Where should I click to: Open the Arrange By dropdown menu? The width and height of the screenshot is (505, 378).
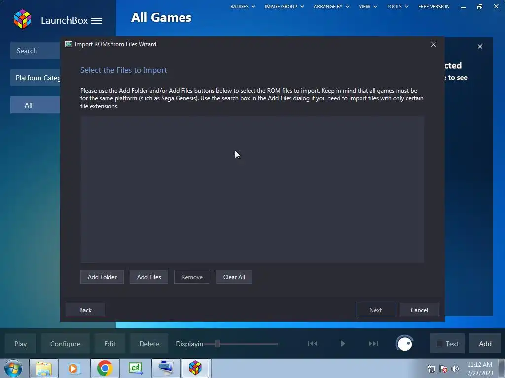[x=331, y=6]
